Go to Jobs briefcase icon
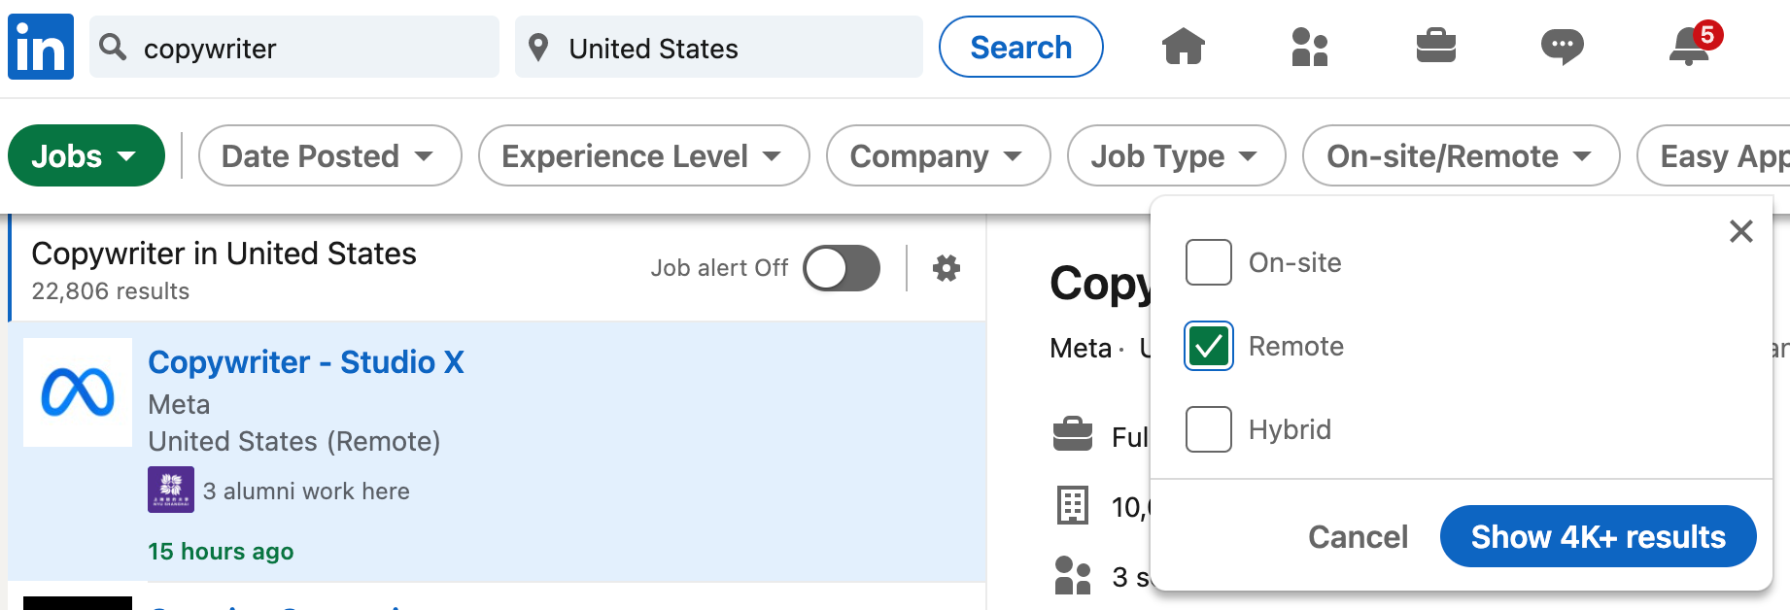 [x=1435, y=47]
